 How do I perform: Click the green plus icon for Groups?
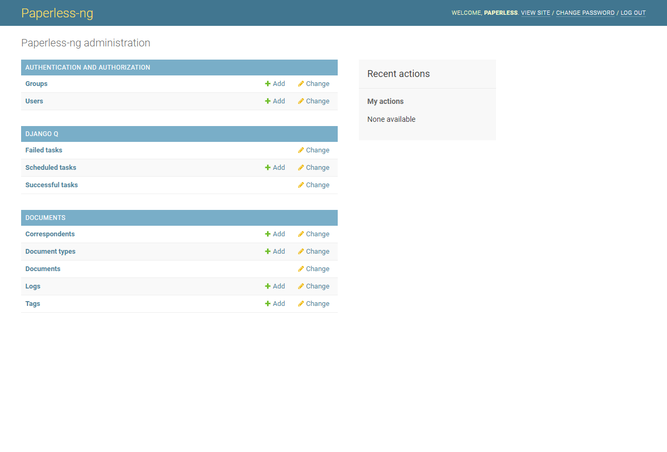pos(268,84)
